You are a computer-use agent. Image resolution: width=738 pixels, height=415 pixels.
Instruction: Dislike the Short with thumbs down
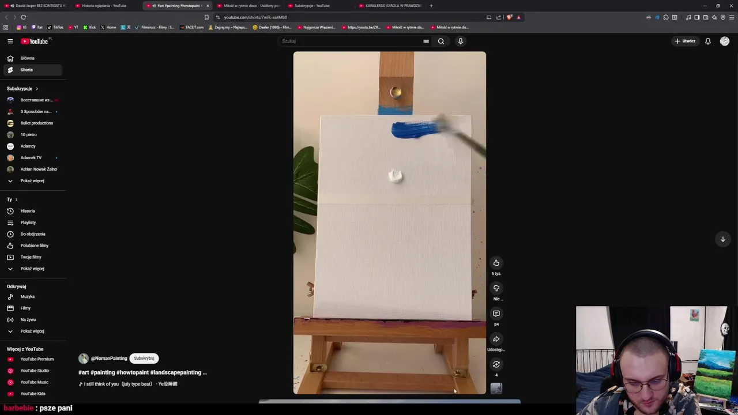tap(496, 288)
